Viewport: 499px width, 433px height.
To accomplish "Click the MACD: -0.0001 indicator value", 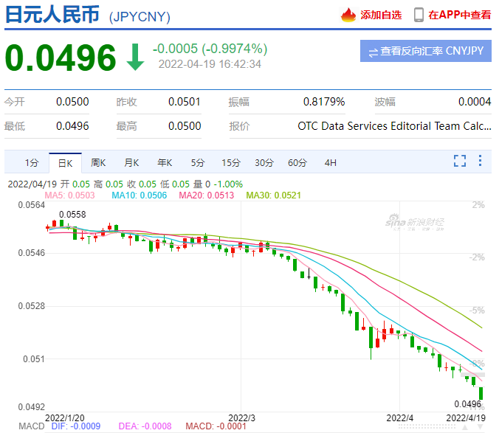I will [216, 426].
